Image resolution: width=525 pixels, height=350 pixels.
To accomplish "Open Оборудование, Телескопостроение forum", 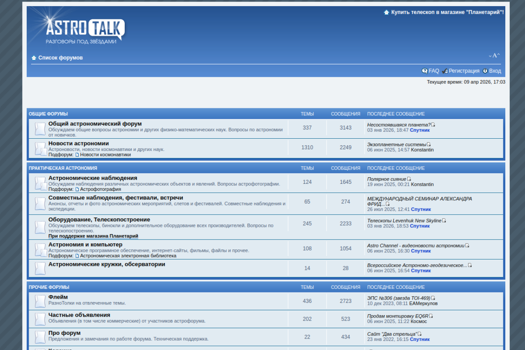I will tap(99, 220).
